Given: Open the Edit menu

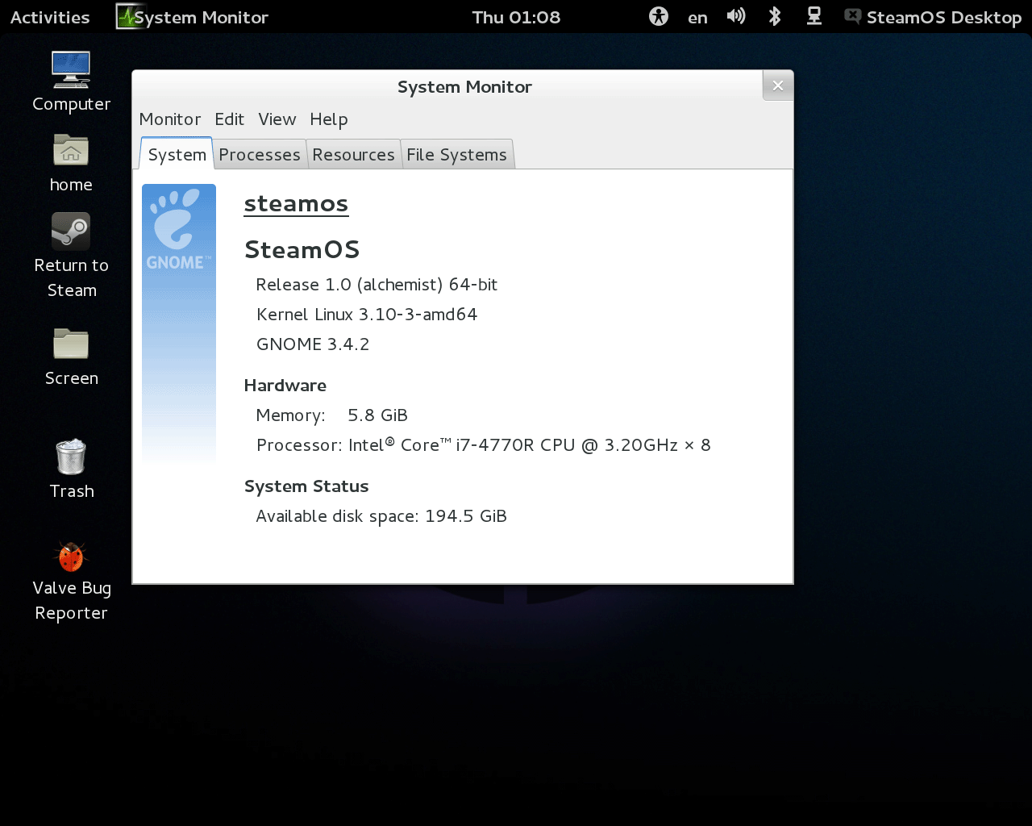Looking at the screenshot, I should [229, 119].
